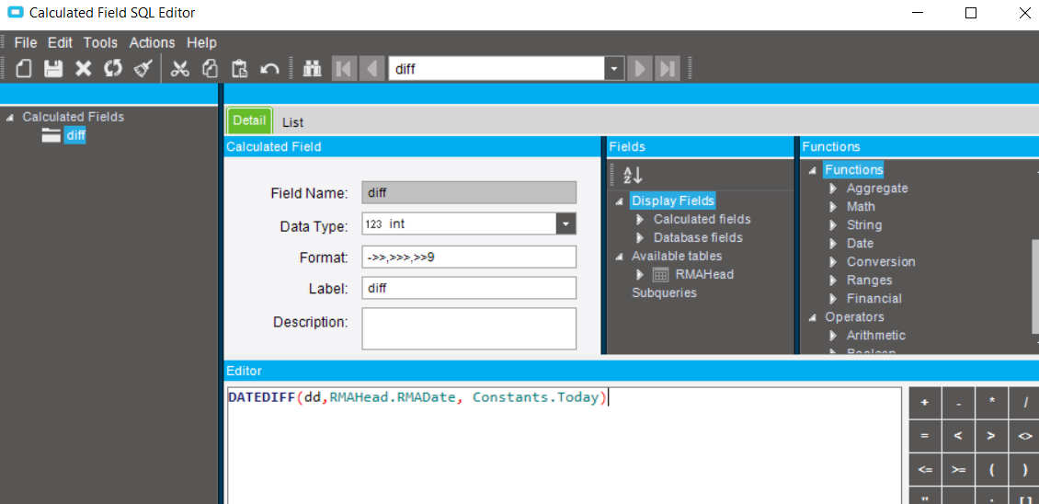Go to previous record navigation icon
This screenshot has width=1039, height=504.
[x=372, y=68]
